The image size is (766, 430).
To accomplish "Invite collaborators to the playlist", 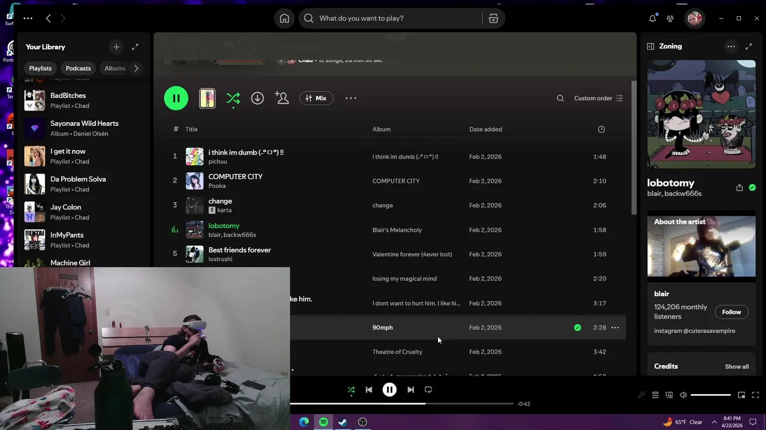I will tap(282, 98).
